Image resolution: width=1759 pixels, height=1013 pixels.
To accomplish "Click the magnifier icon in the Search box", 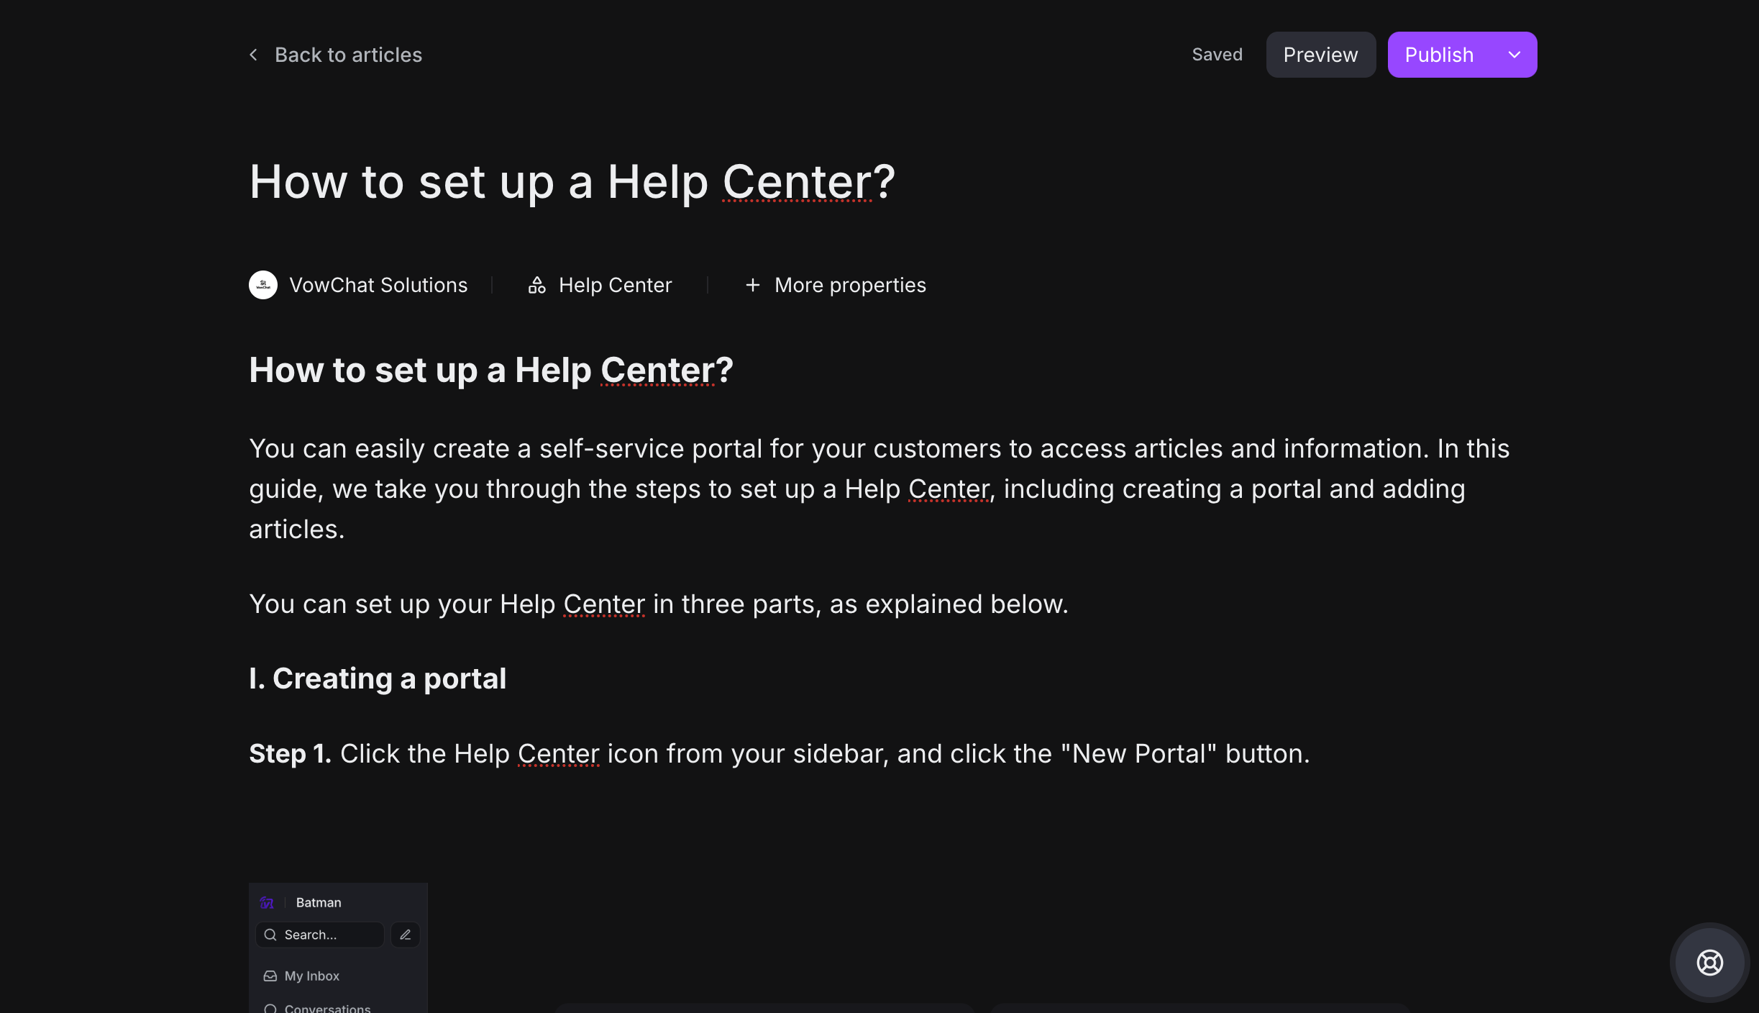I will pos(270,935).
